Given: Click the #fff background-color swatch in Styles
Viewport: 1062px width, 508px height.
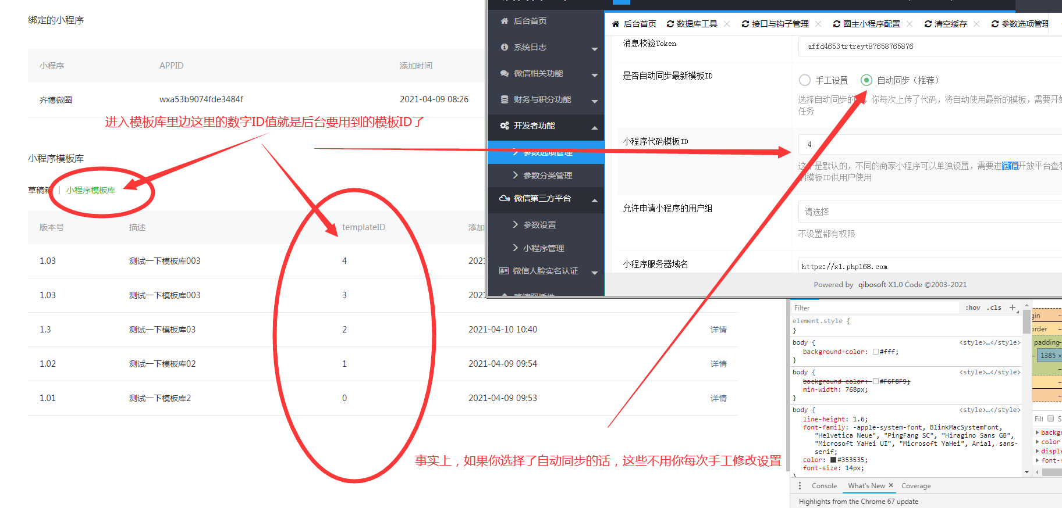Looking at the screenshot, I should pyautogui.click(x=876, y=352).
